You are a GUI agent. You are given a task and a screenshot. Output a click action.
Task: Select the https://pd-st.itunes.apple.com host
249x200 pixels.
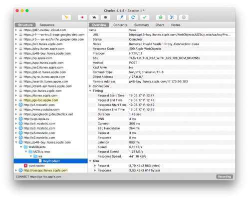(x=45, y=72)
